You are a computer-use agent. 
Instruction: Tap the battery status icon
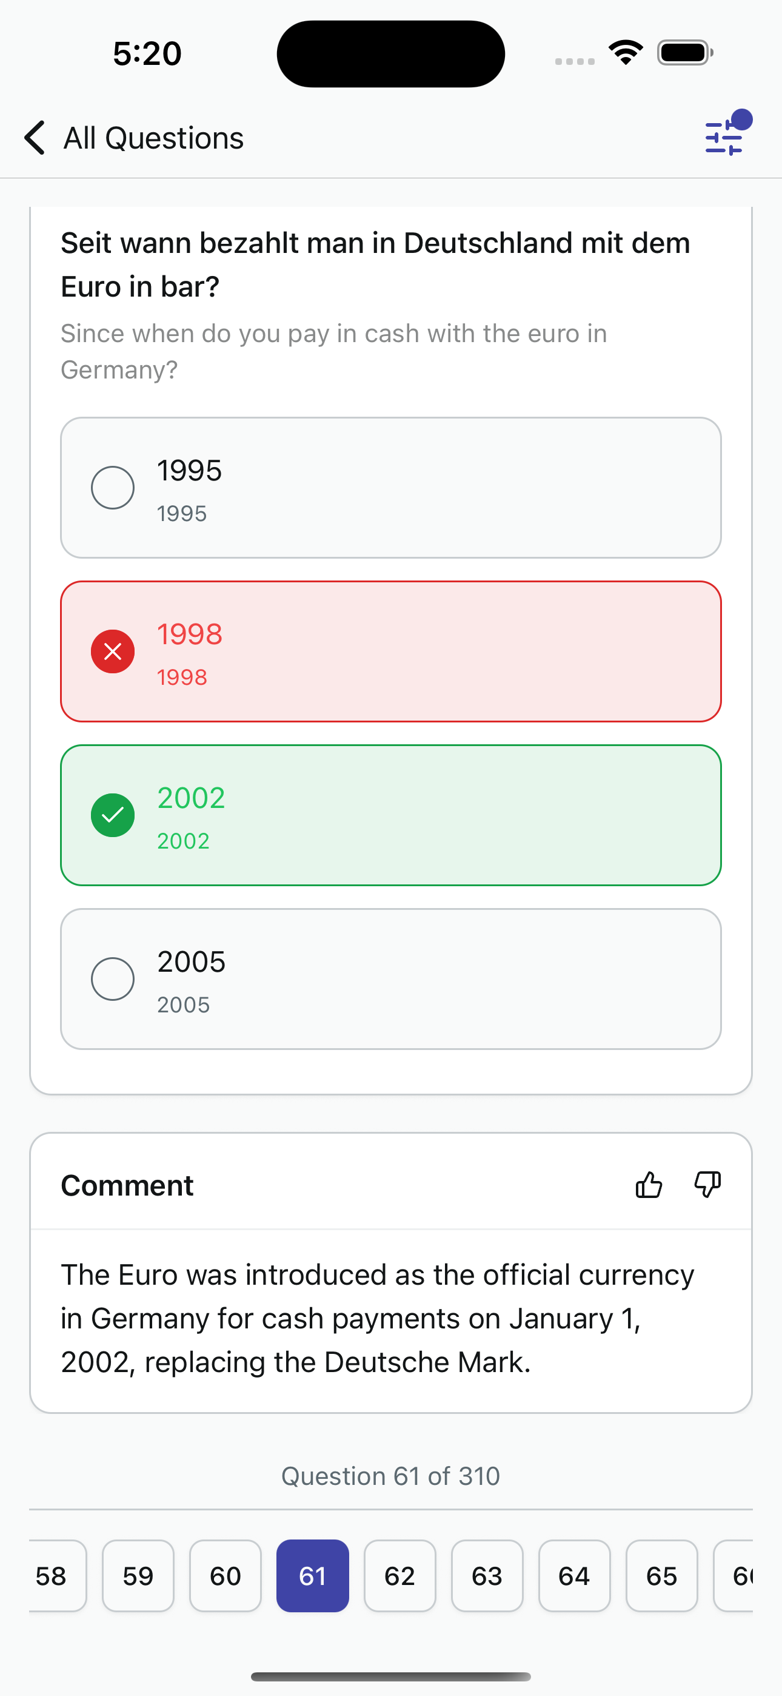click(685, 53)
